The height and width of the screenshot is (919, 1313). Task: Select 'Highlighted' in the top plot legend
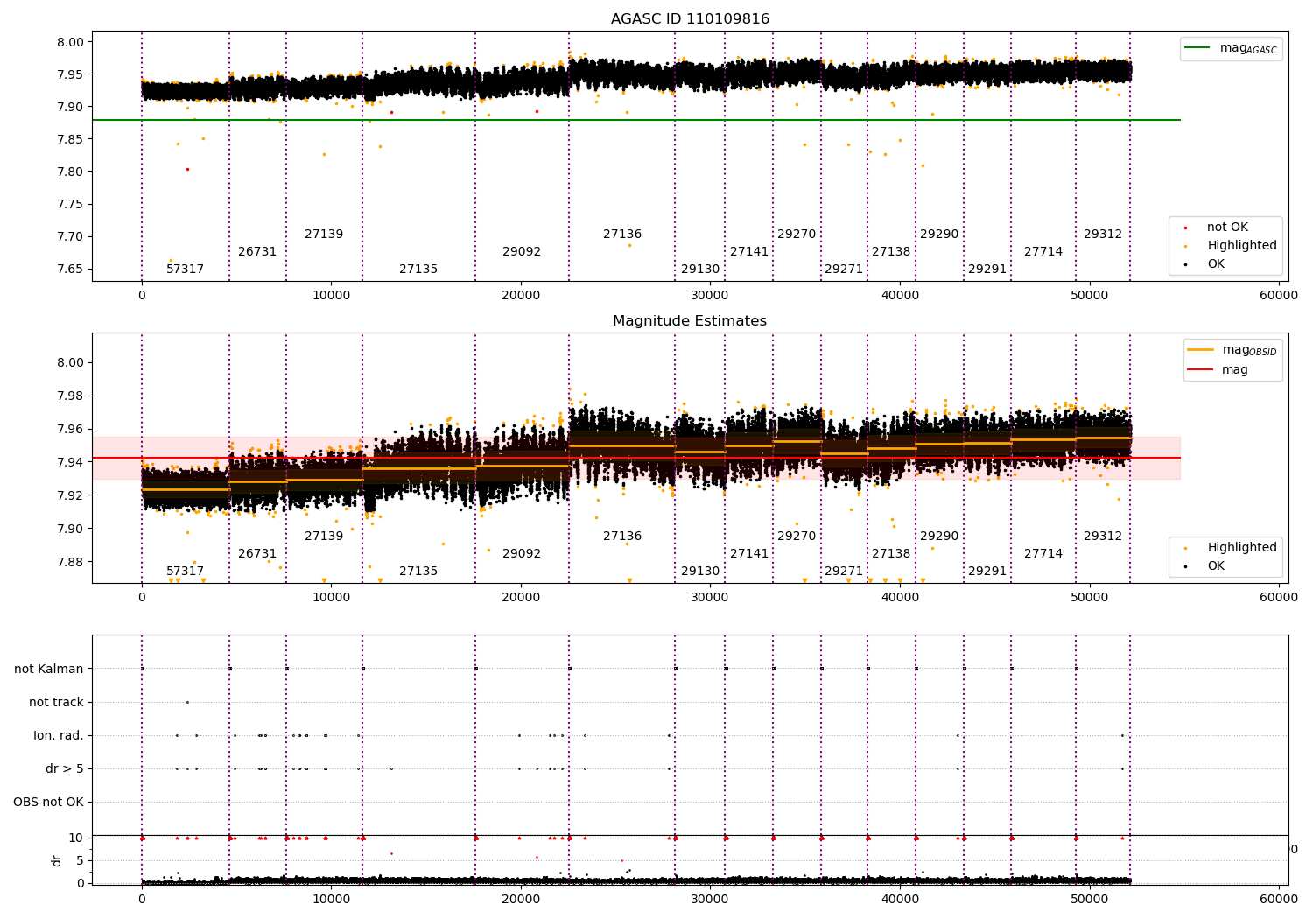click(x=1242, y=246)
